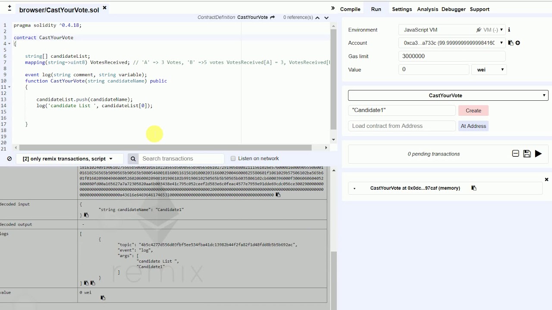Viewport: 552px width, 310px height.
Task: Click the deployed CastYourVote at 0x0dc...97caf title
Action: click(415, 188)
